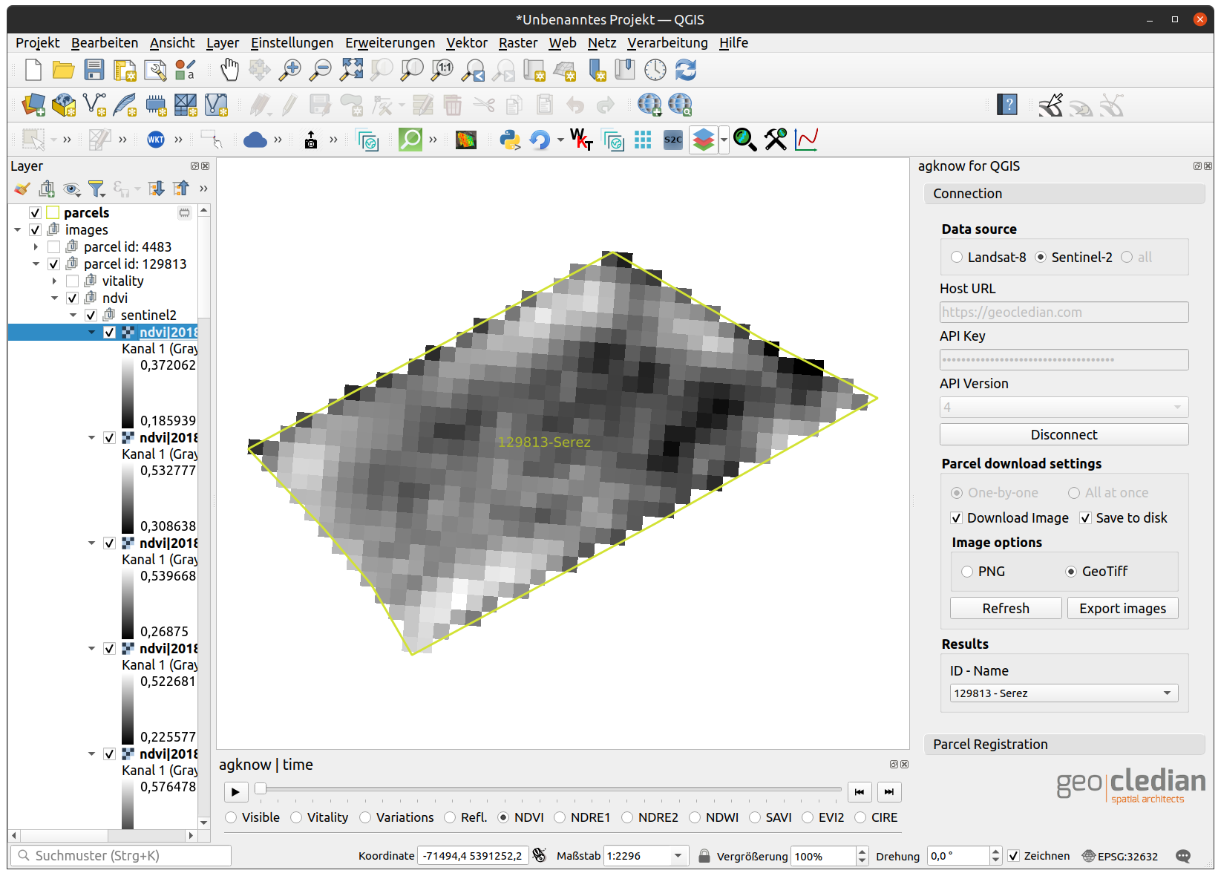Click the S2C plugin icon
This screenshot has width=1221, height=876.
point(673,140)
